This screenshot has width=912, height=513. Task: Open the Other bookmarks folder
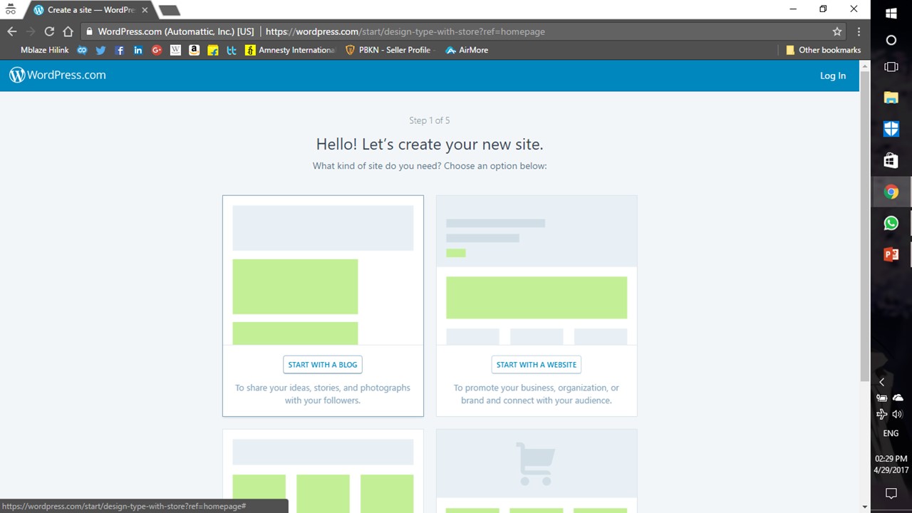(x=823, y=50)
